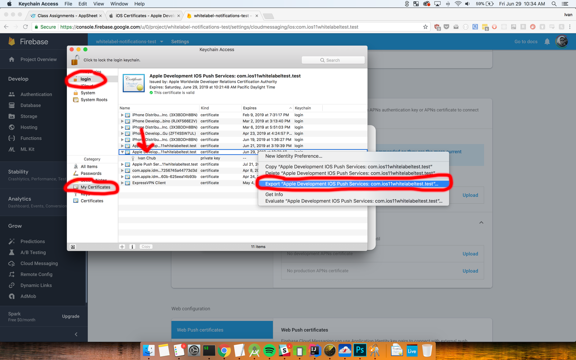
Task: Switch to the Class Assignments - AppSheet tab
Action: 67,15
